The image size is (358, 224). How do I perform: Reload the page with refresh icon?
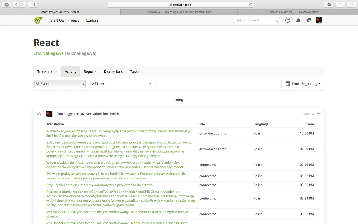[x=251, y=4]
